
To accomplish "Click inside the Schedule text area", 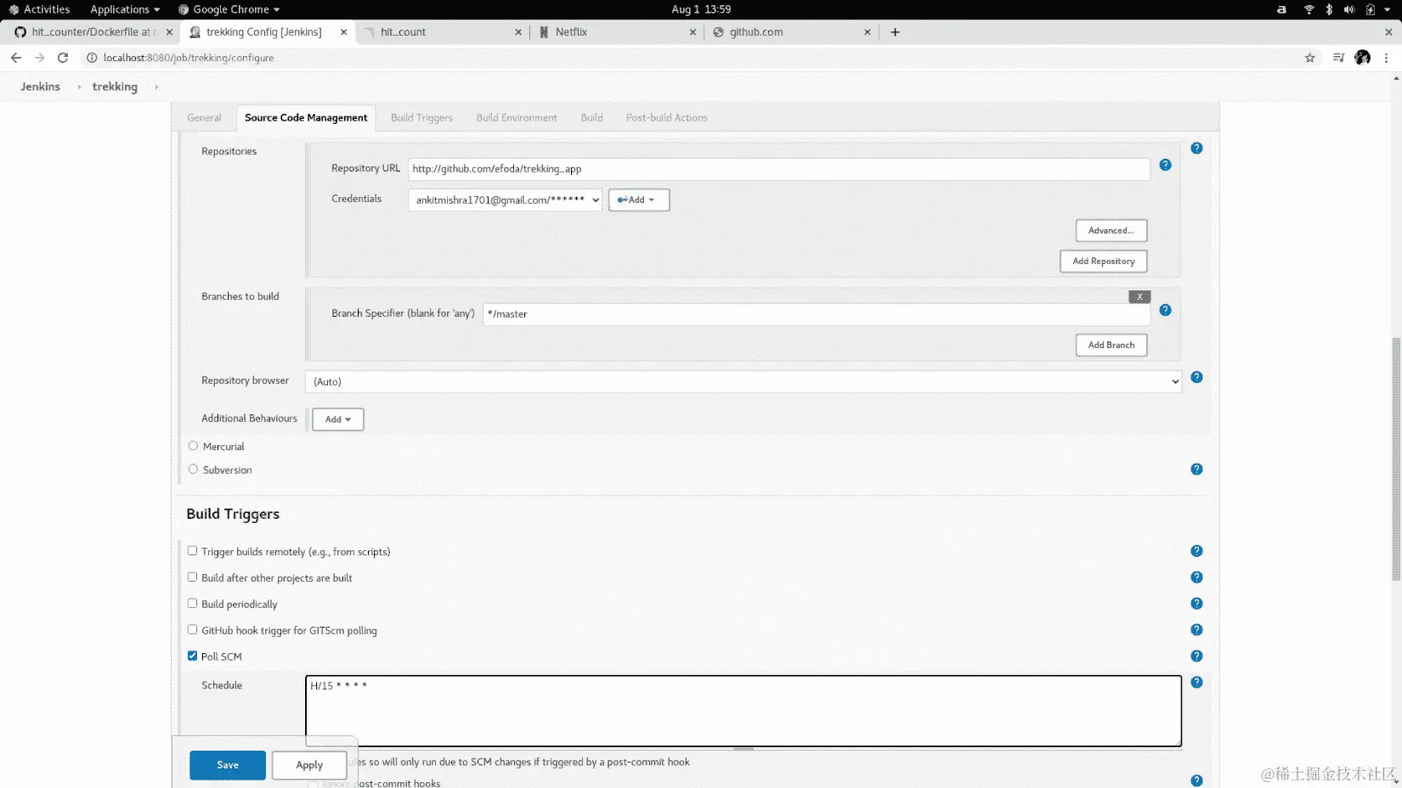I will point(741,711).
